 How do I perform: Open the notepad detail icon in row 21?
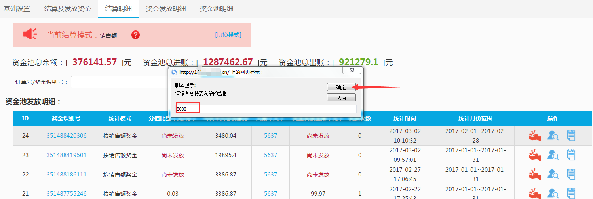pyautogui.click(x=571, y=193)
